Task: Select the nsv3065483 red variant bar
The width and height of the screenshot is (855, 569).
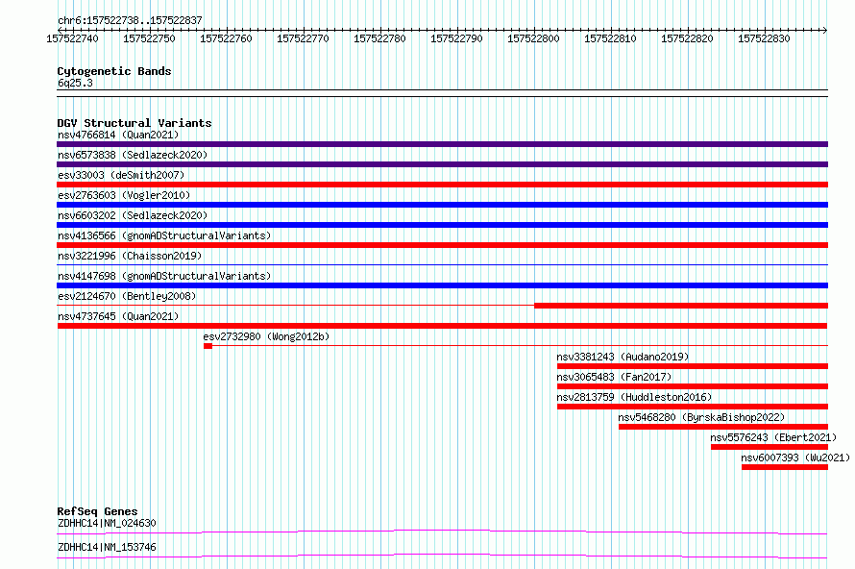Action: [x=693, y=386]
